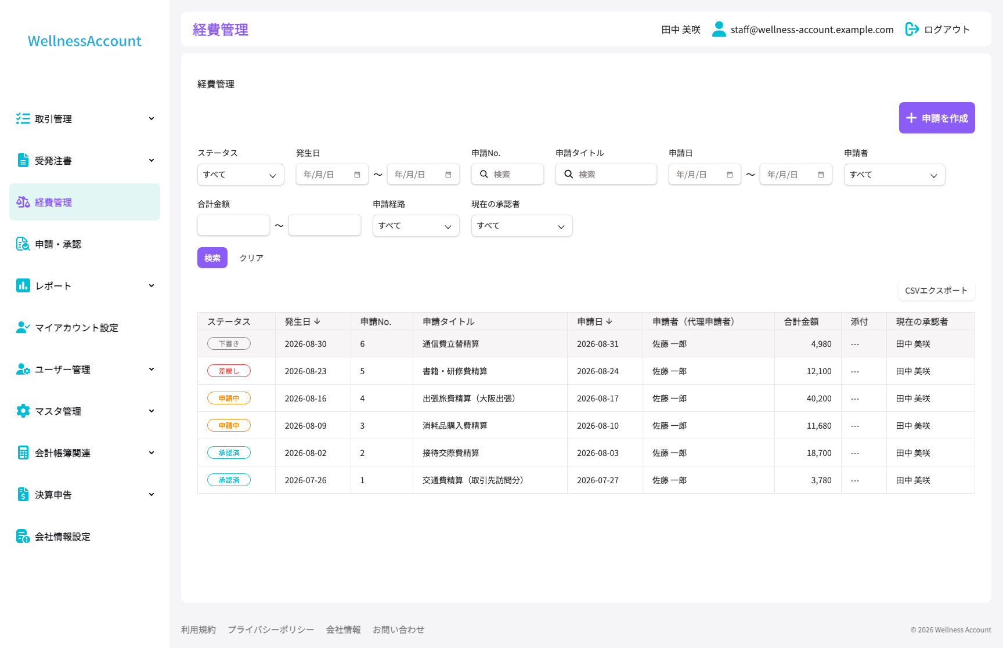1003x648 pixels.
Task: Click the 経費管理 scale icon
Action: 23,202
